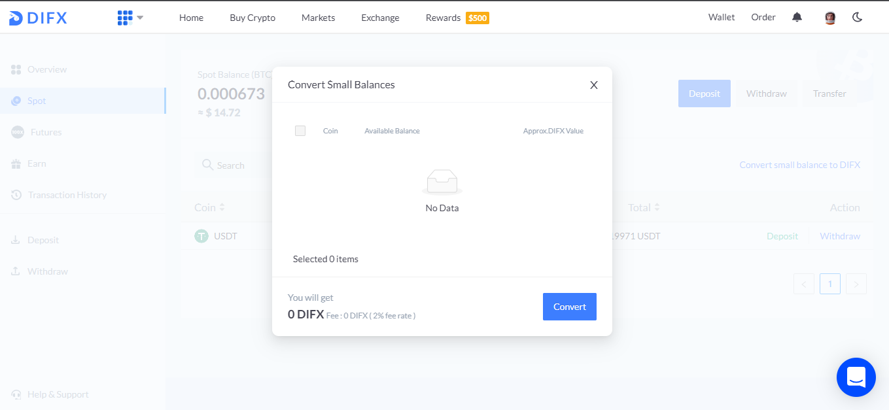The height and width of the screenshot is (410, 889).
Task: Toggle dark mode moon icon
Action: pyautogui.click(x=858, y=18)
